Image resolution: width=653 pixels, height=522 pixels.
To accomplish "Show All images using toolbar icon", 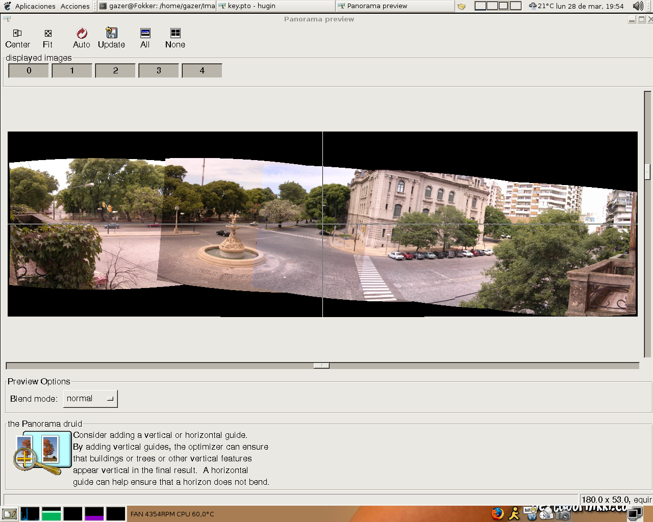I will [x=145, y=34].
